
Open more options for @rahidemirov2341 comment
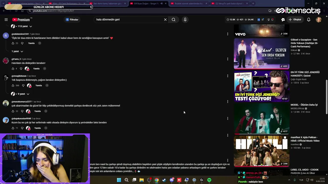(x=228, y=34)
